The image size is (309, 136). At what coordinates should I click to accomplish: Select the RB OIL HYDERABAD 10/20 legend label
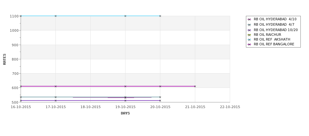pos(276,30)
